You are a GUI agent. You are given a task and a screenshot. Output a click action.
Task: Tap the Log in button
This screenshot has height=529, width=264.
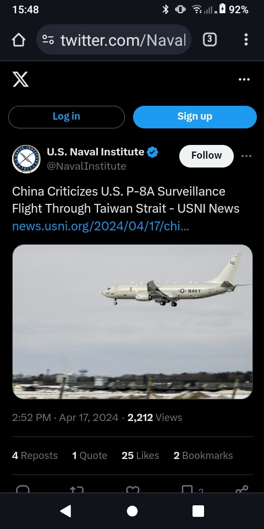pyautogui.click(x=67, y=117)
